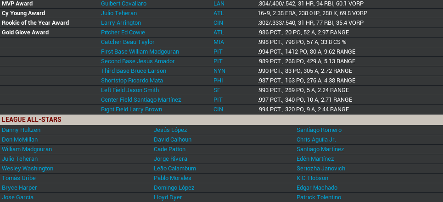Select Third Base Bruce Larson
443x202 pixels.
tap(133, 71)
